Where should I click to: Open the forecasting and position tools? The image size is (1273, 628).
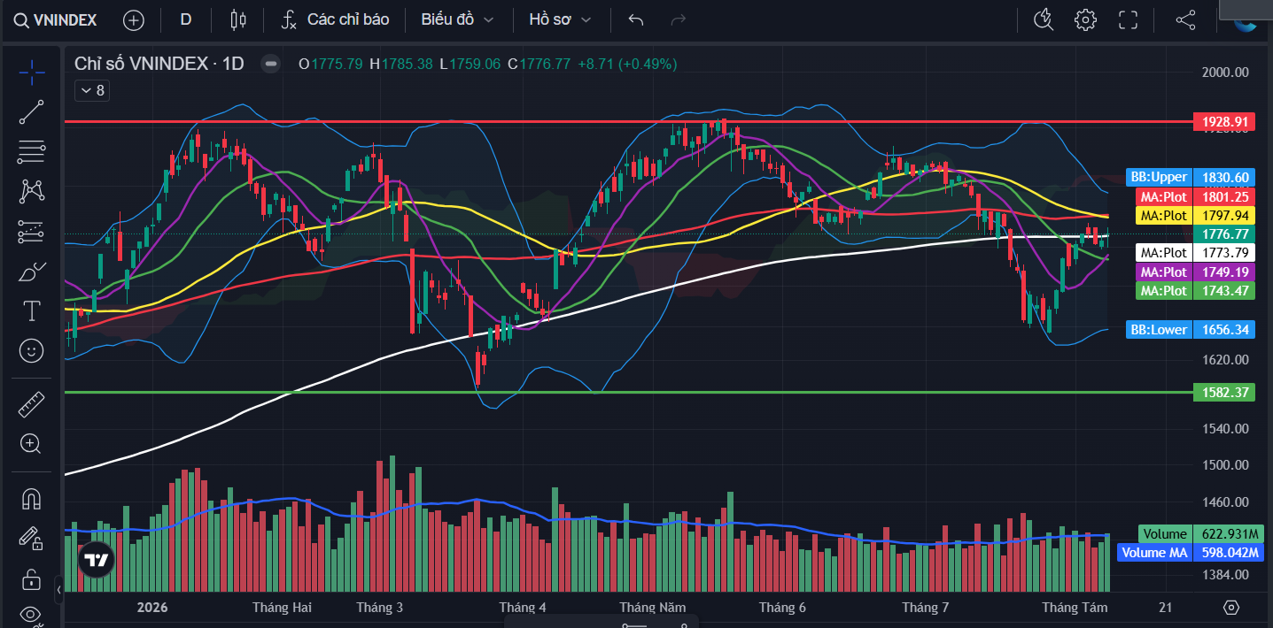click(x=32, y=232)
